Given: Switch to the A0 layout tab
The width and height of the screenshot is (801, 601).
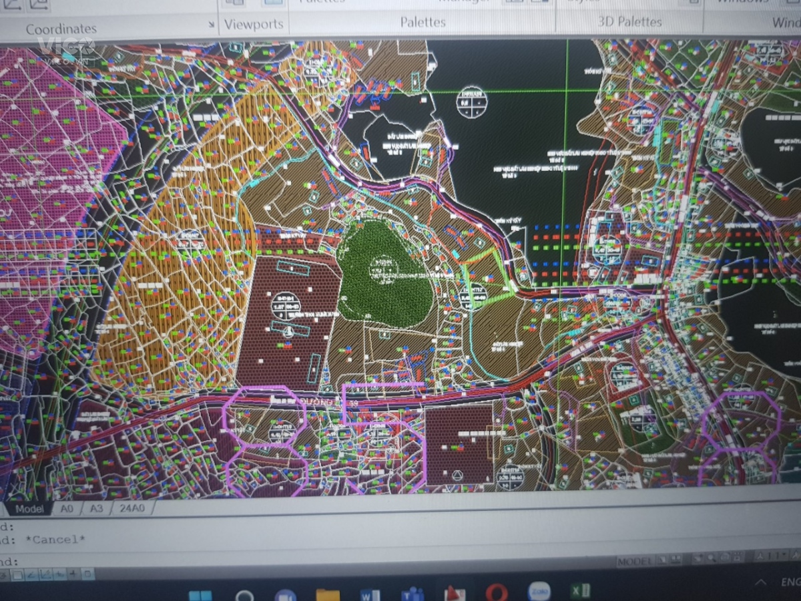Looking at the screenshot, I should click(x=67, y=508).
